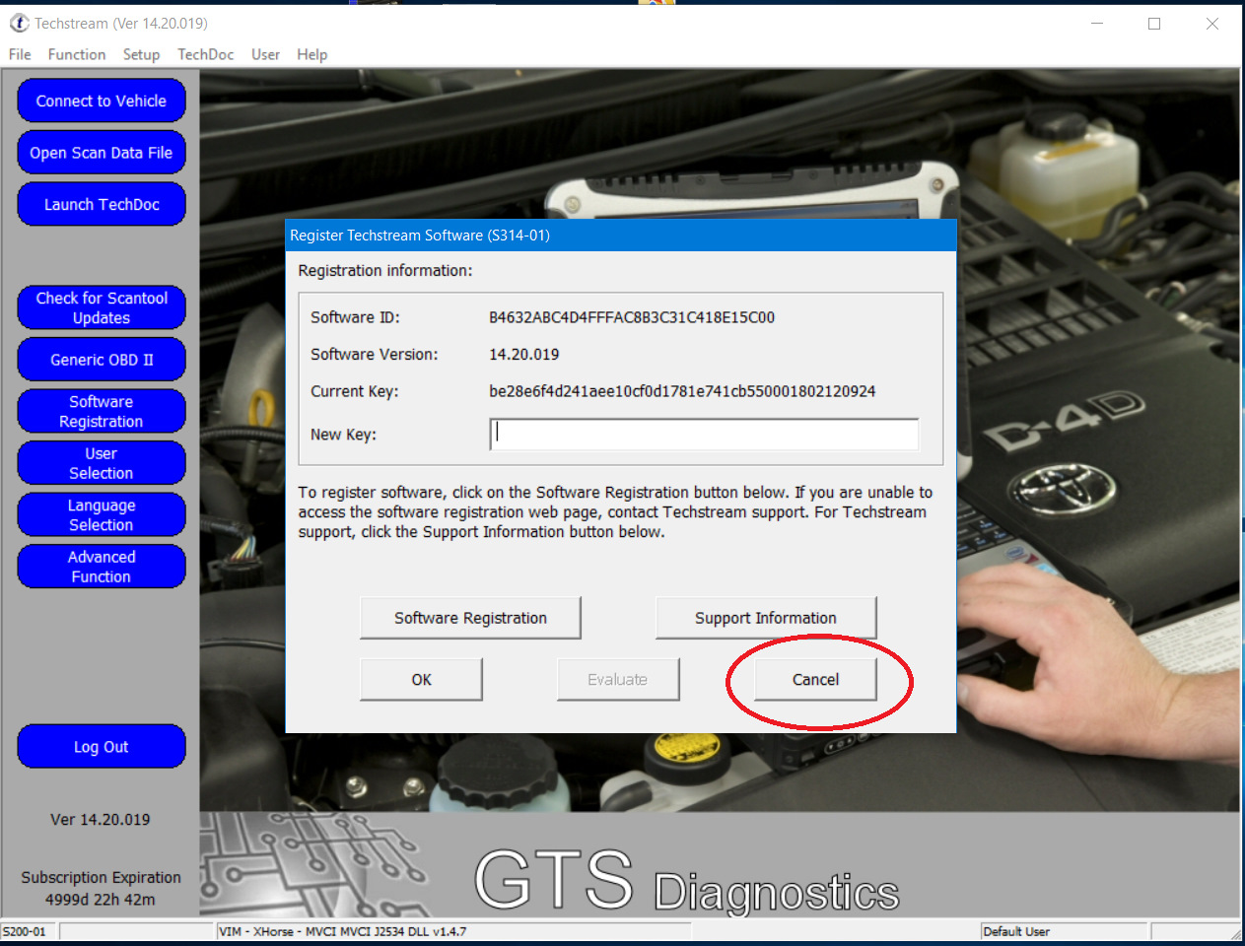Open the Setup menu
Image resolution: width=1245 pixels, height=946 pixels.
click(x=141, y=54)
